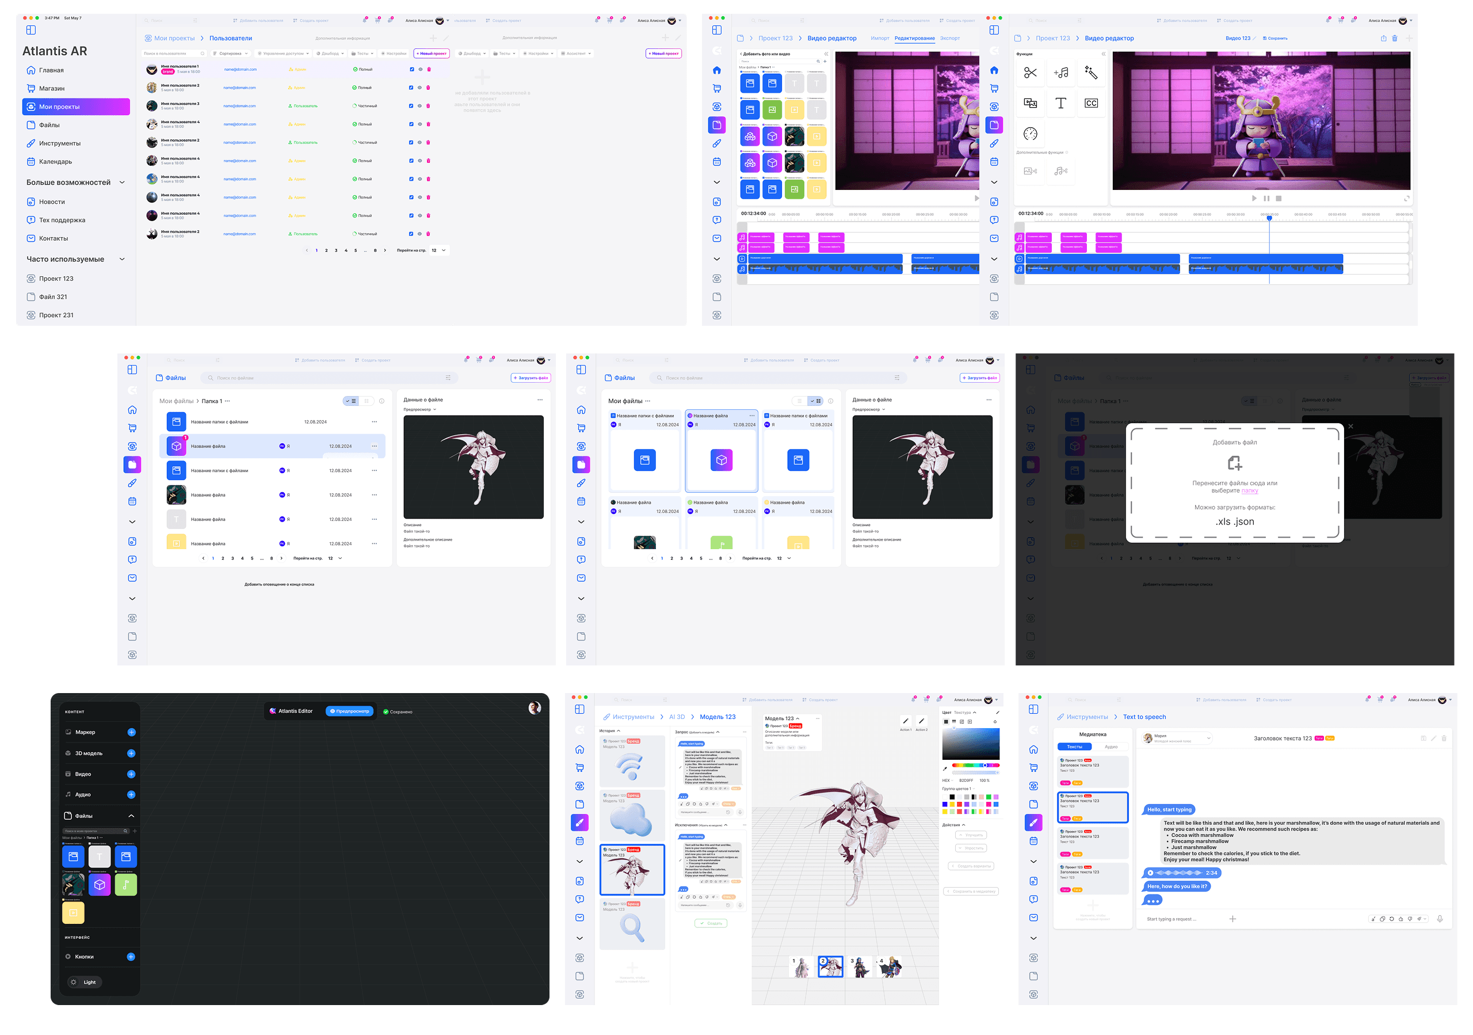The width and height of the screenshot is (1473, 1035).
Task: Tick the checkbox for Имя пользователя 3
Action: pyautogui.click(x=411, y=106)
